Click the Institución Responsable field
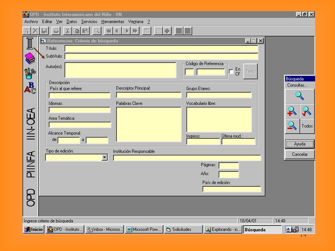The width and height of the screenshot is (335, 251). [187, 158]
